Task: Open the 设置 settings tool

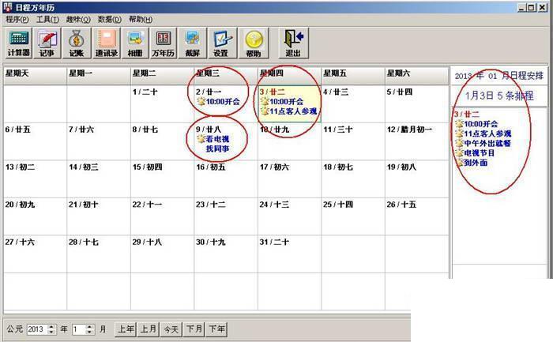Action: [x=221, y=43]
